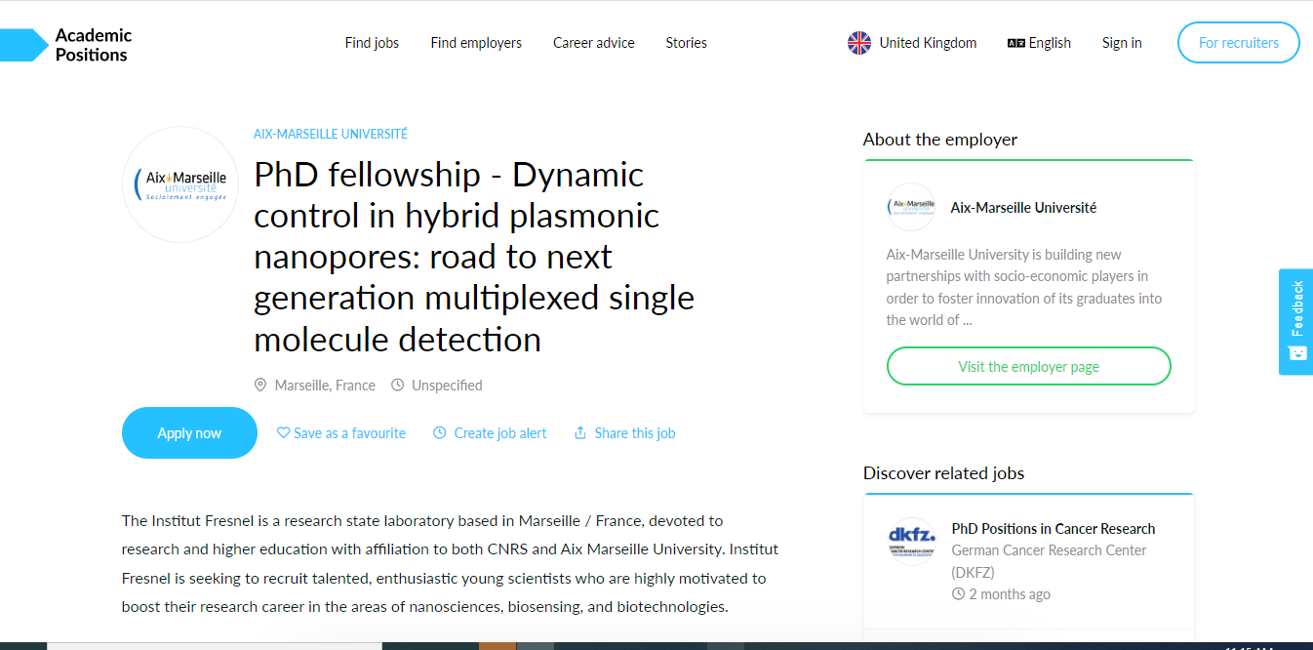Screen dimensions: 1313x650
Task: Click Save as a favourite
Action: click(x=349, y=433)
